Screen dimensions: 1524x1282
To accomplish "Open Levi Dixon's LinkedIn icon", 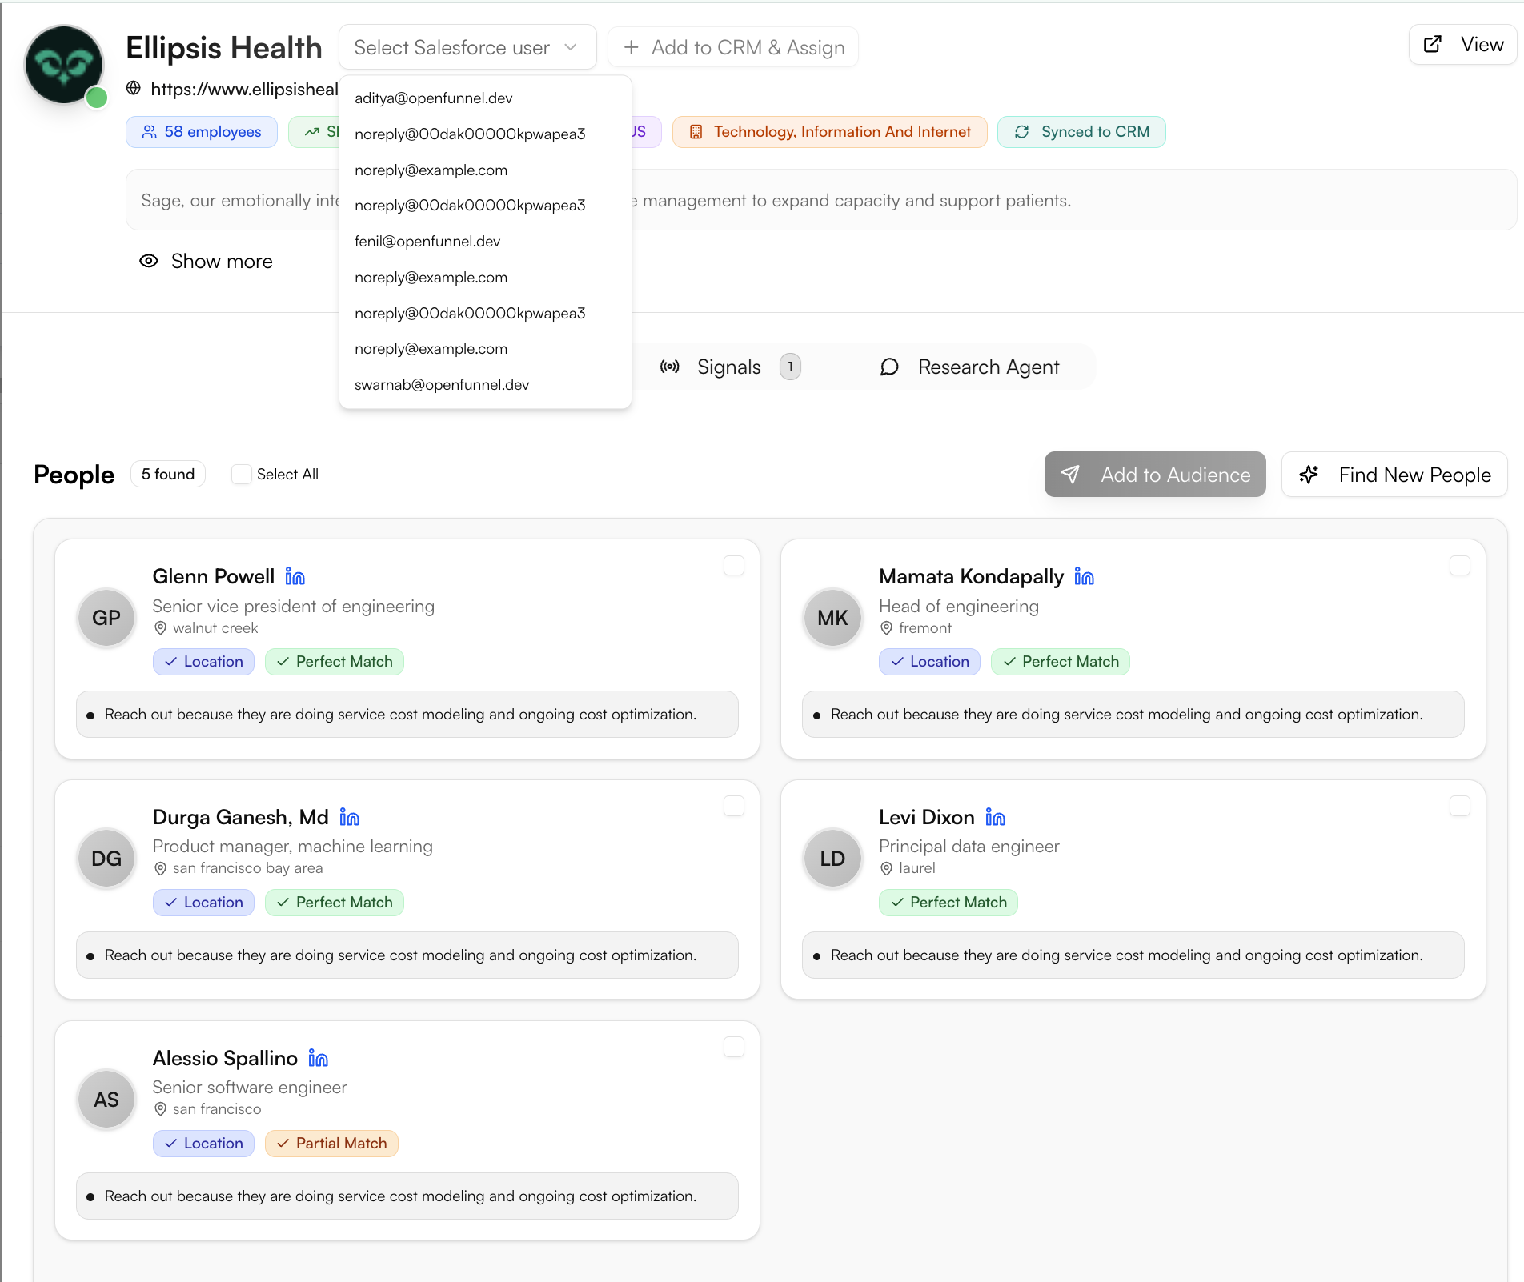I will (995, 817).
